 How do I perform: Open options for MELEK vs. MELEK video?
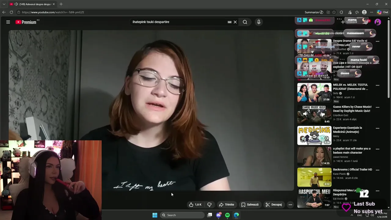[378, 85]
